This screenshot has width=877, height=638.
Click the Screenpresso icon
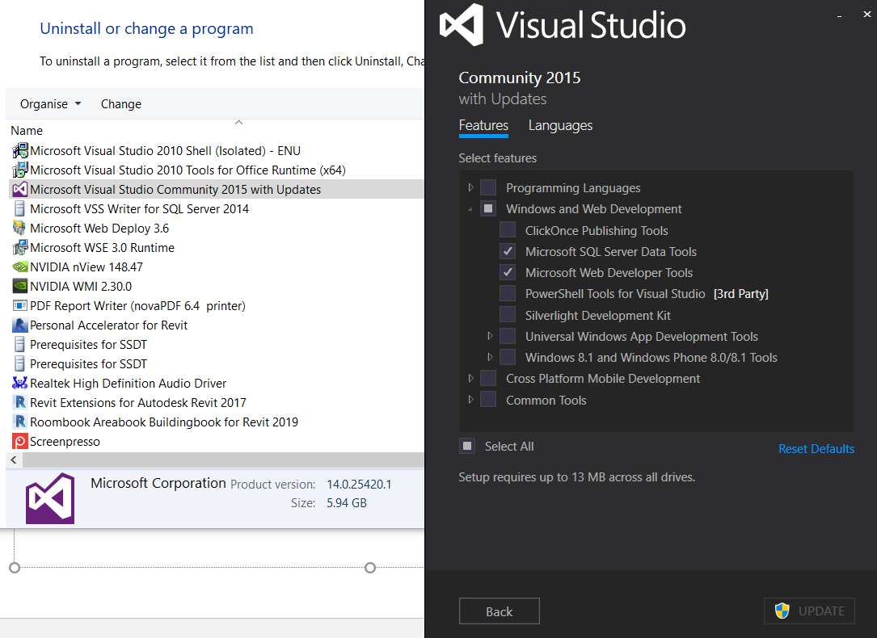pos(20,441)
